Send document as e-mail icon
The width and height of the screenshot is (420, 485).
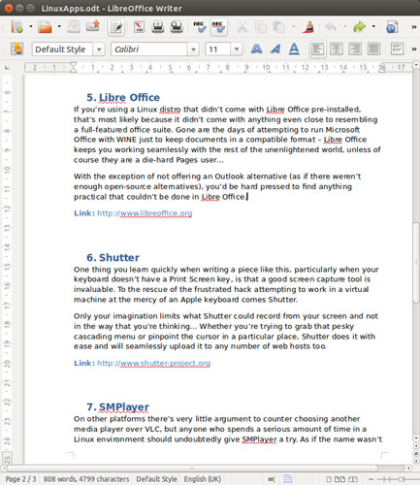point(93,26)
